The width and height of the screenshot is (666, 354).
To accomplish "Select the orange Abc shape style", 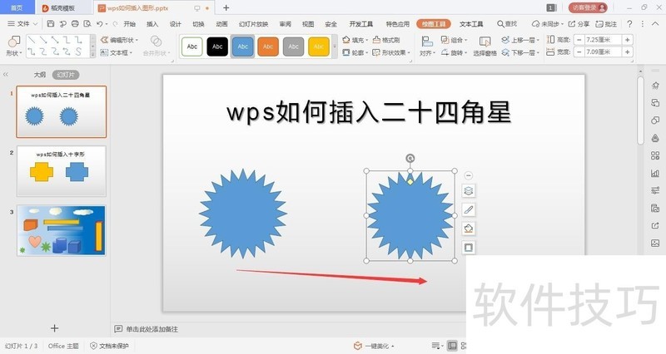I will (x=268, y=47).
